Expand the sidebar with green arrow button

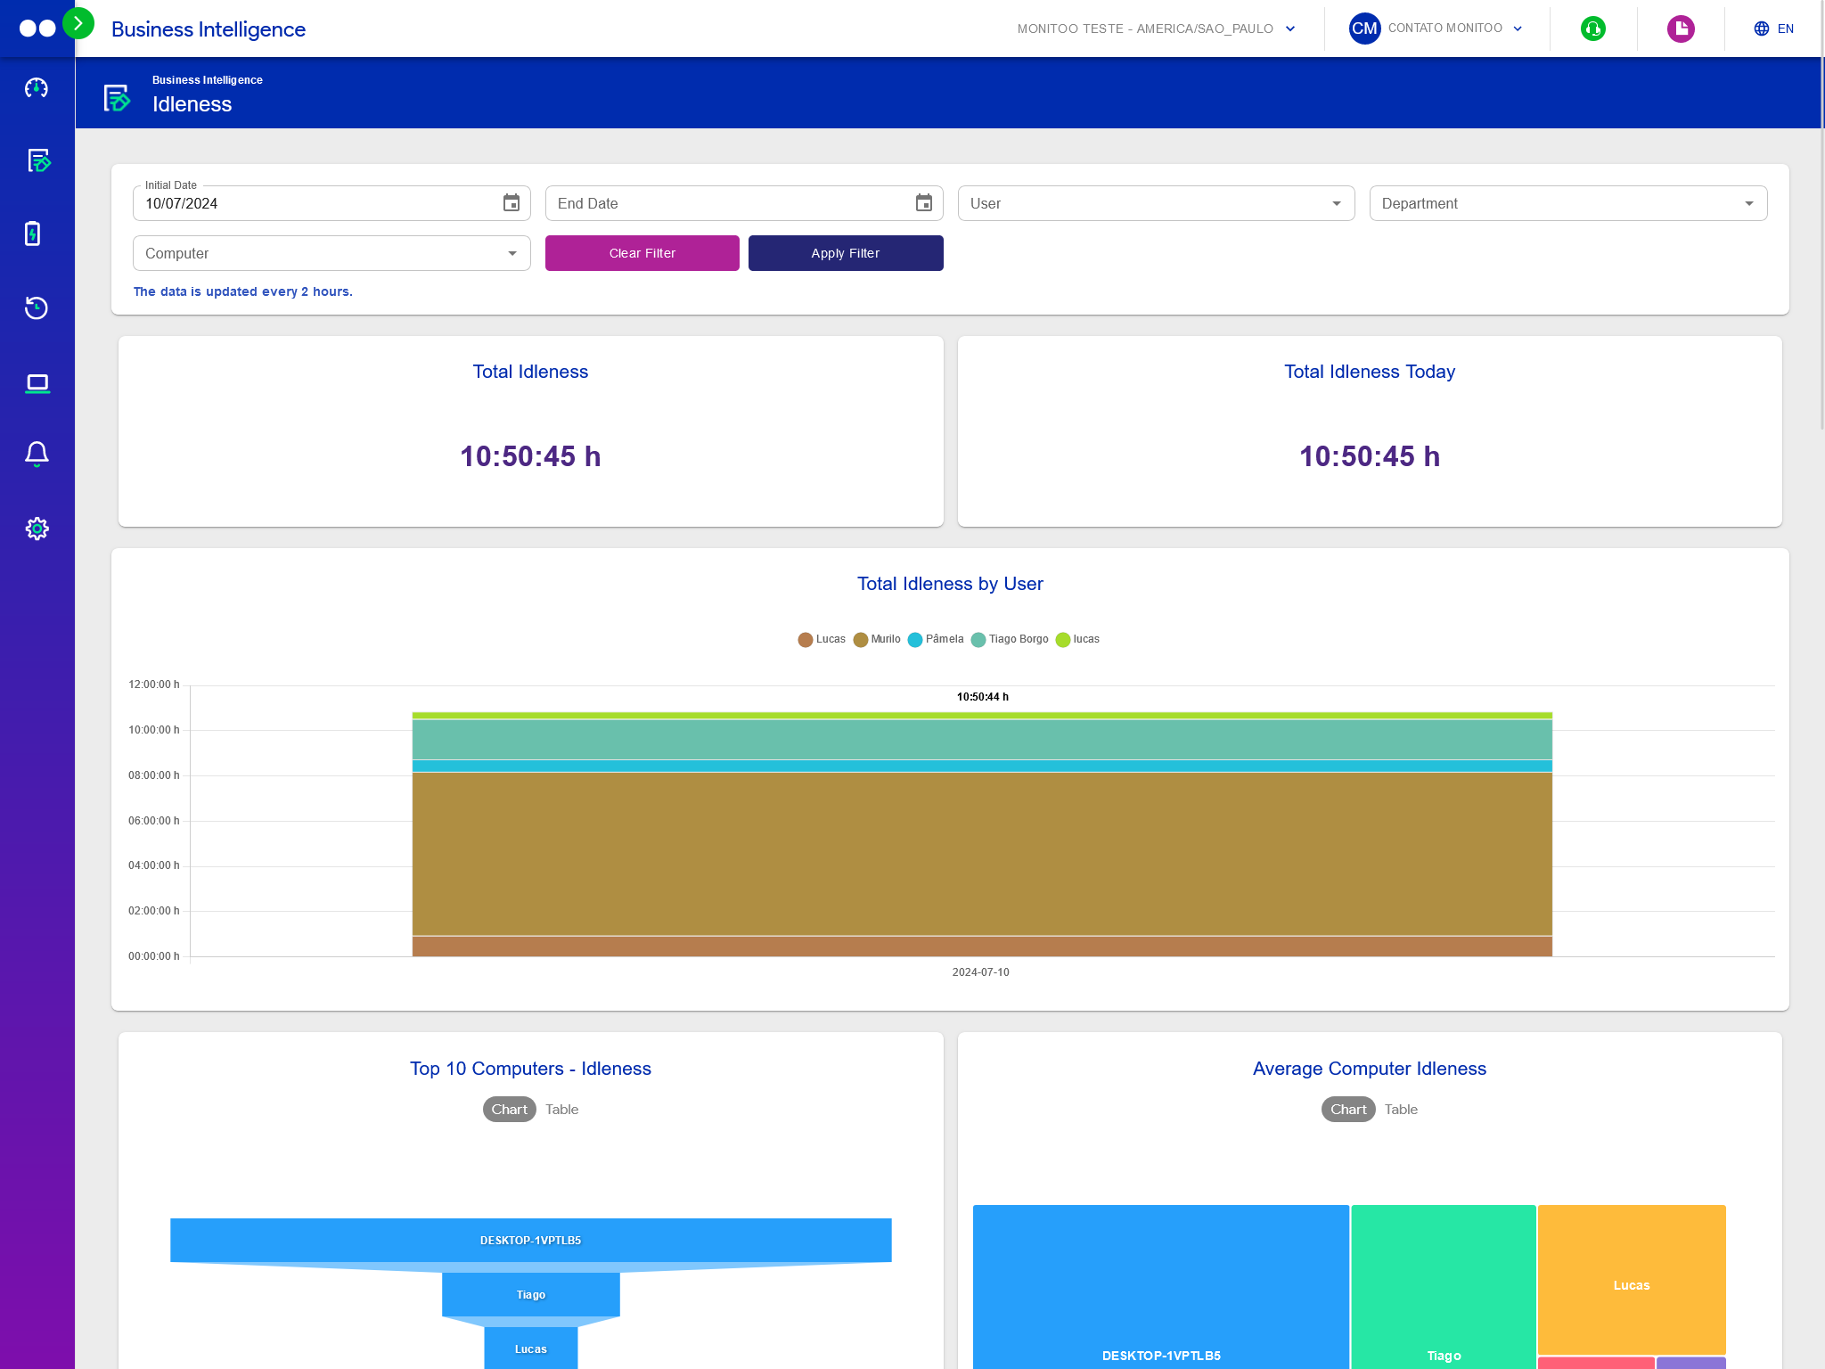tap(78, 23)
